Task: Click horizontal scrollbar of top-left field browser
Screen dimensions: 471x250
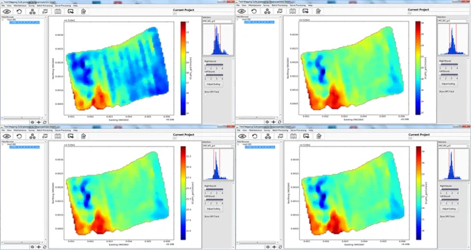Action: 22,117
